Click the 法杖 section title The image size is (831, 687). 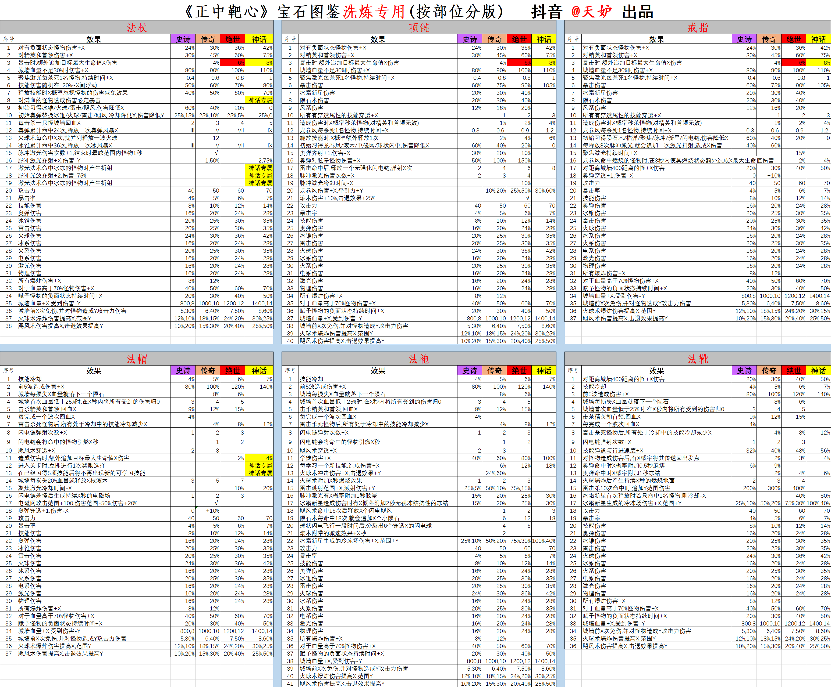137,27
